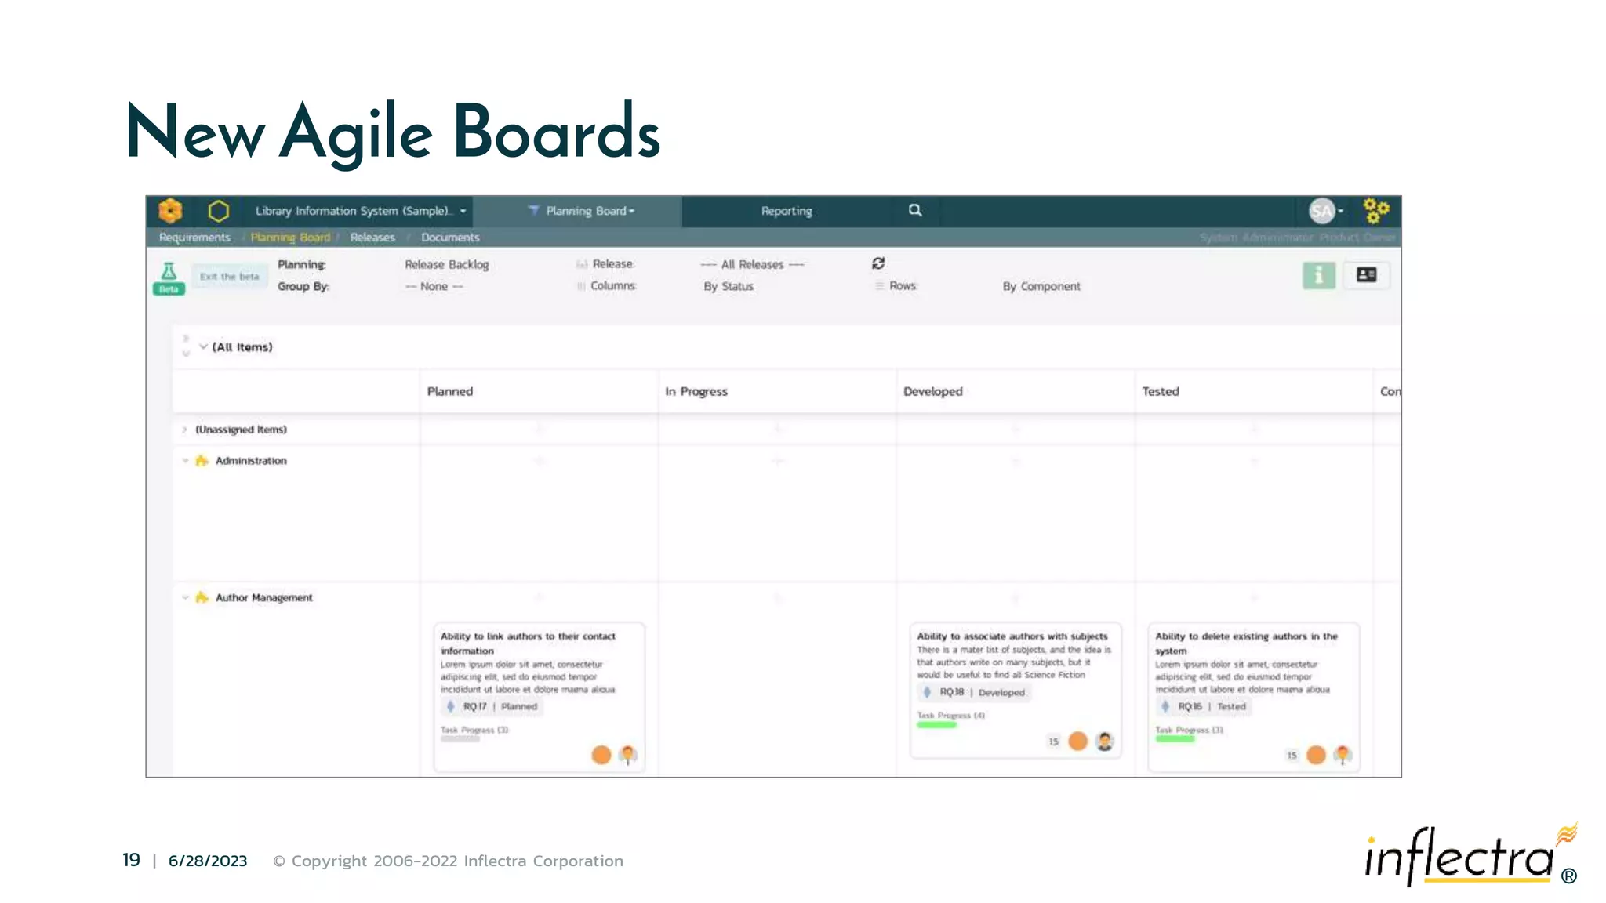Click orange circle icon on RQ:18 card
This screenshot has height=903, width=1606.
[x=1078, y=741]
